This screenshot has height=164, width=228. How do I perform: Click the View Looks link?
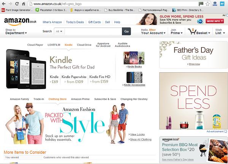138,134
